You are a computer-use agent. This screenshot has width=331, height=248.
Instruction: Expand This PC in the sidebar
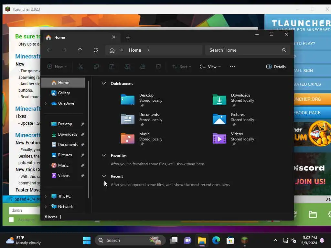[46, 196]
